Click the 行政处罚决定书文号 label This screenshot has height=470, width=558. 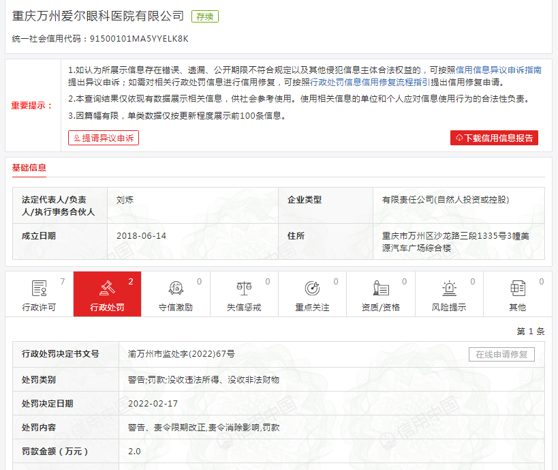tap(60, 354)
